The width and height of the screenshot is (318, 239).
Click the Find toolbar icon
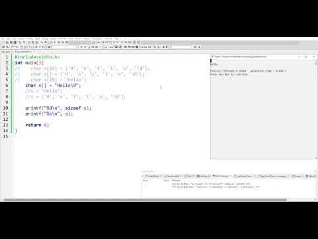click(42, 42)
